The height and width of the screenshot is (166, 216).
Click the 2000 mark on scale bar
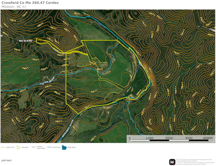169,138
